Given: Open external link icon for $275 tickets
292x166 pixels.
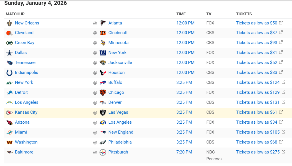Looking at the screenshot, I should click(x=283, y=152).
